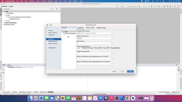Screen dimensions: 182x102
Task: Open Launchpad from the Dock
Action: tap(36, 98)
